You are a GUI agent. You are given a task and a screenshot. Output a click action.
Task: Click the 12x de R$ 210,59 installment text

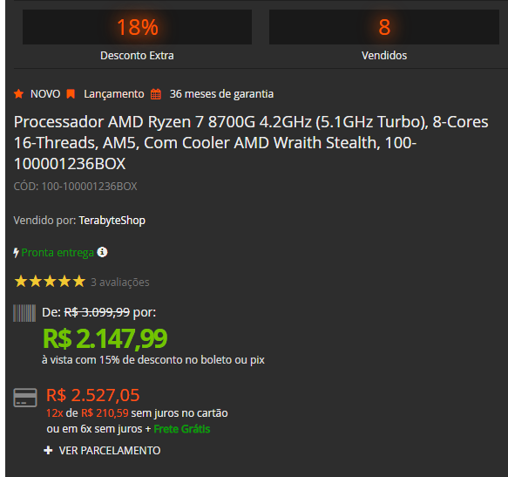click(87, 413)
